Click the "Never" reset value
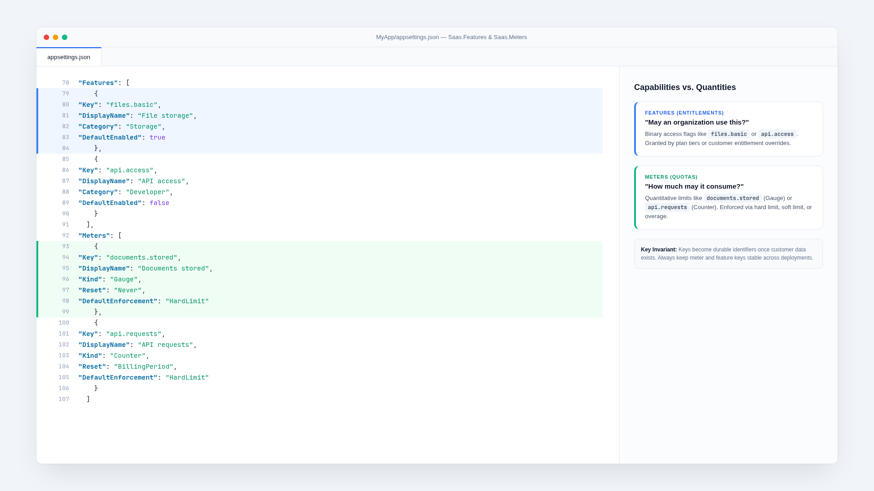874x491 pixels. coord(128,290)
